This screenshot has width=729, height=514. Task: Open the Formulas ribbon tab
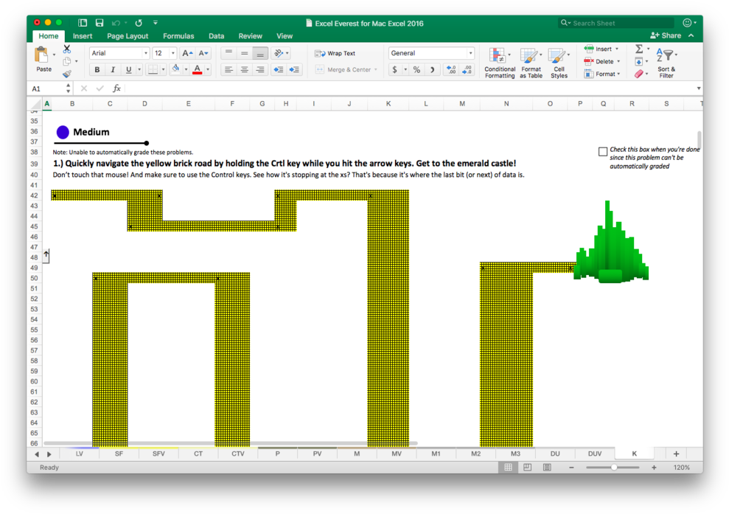[178, 36]
